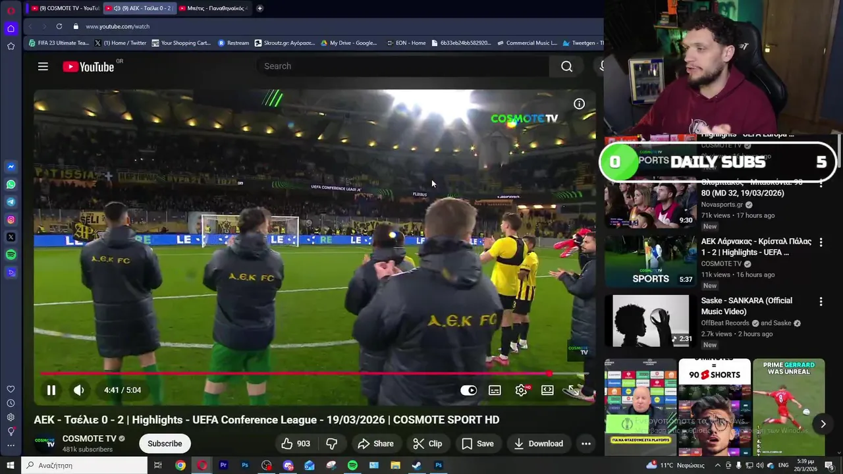Save the video to a playlist
Viewport: 843px width, 474px height.
pyautogui.click(x=477, y=444)
